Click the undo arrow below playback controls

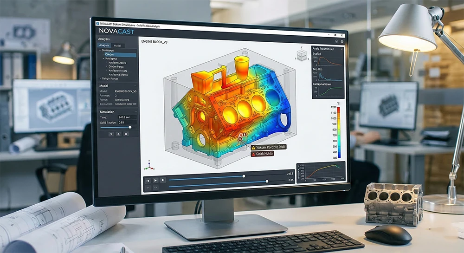tap(148, 187)
